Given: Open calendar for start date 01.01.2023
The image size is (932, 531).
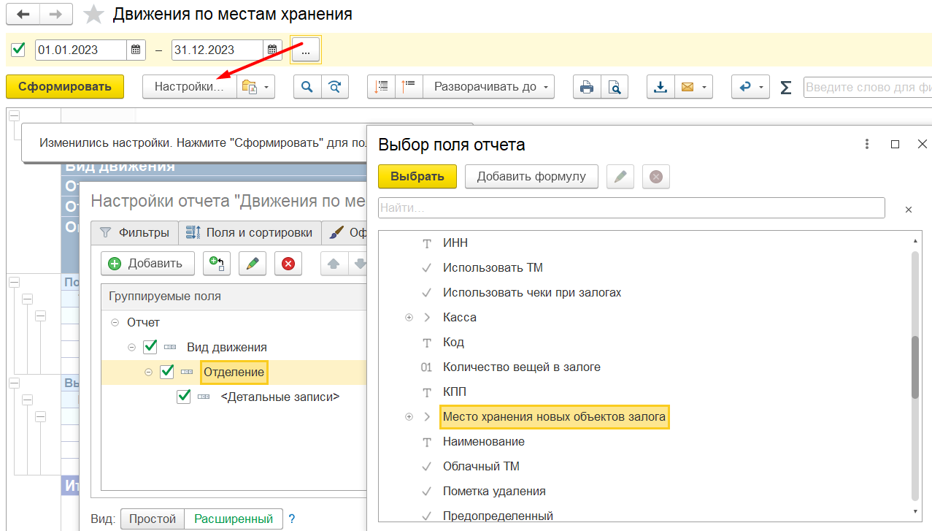Looking at the screenshot, I should [136, 50].
